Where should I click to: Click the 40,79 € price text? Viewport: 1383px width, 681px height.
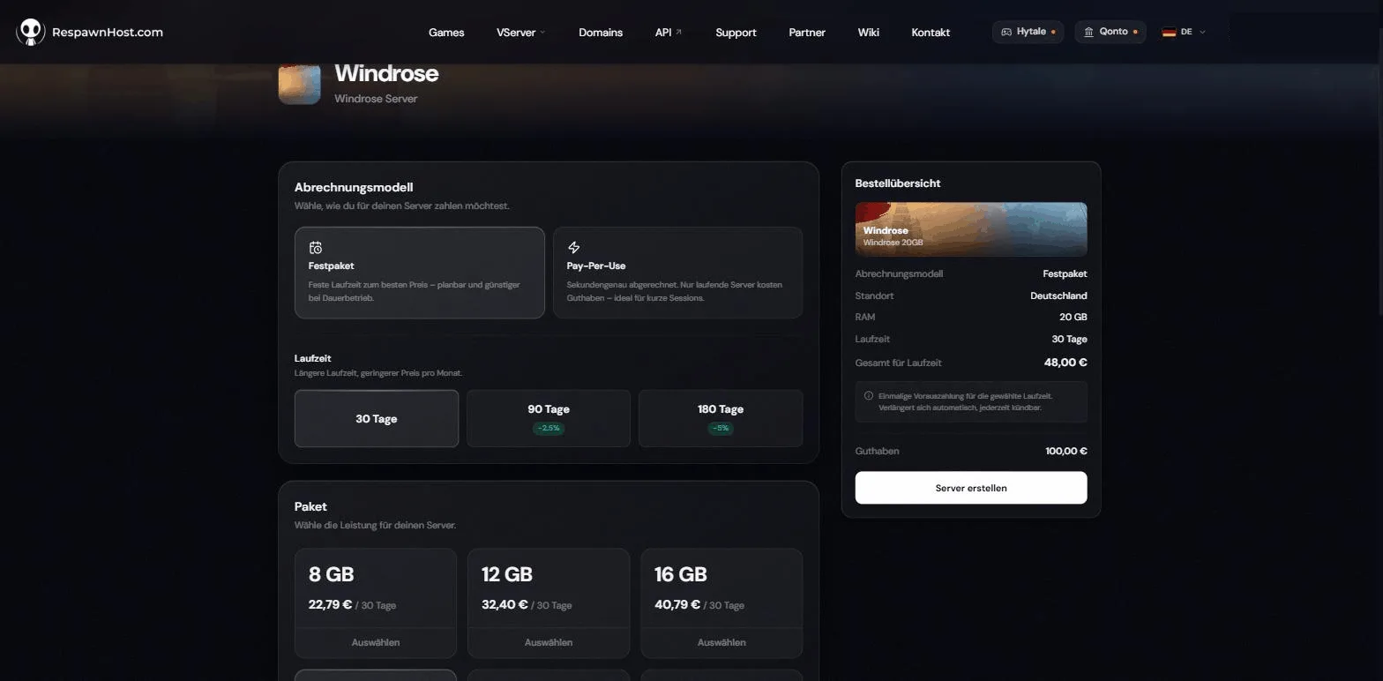(677, 605)
